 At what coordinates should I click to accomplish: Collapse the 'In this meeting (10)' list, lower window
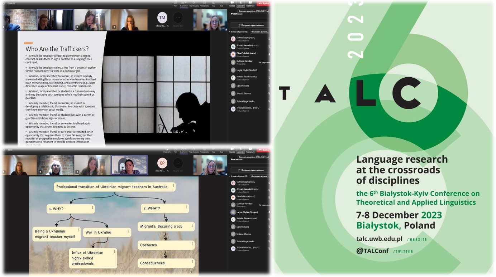tap(230, 176)
